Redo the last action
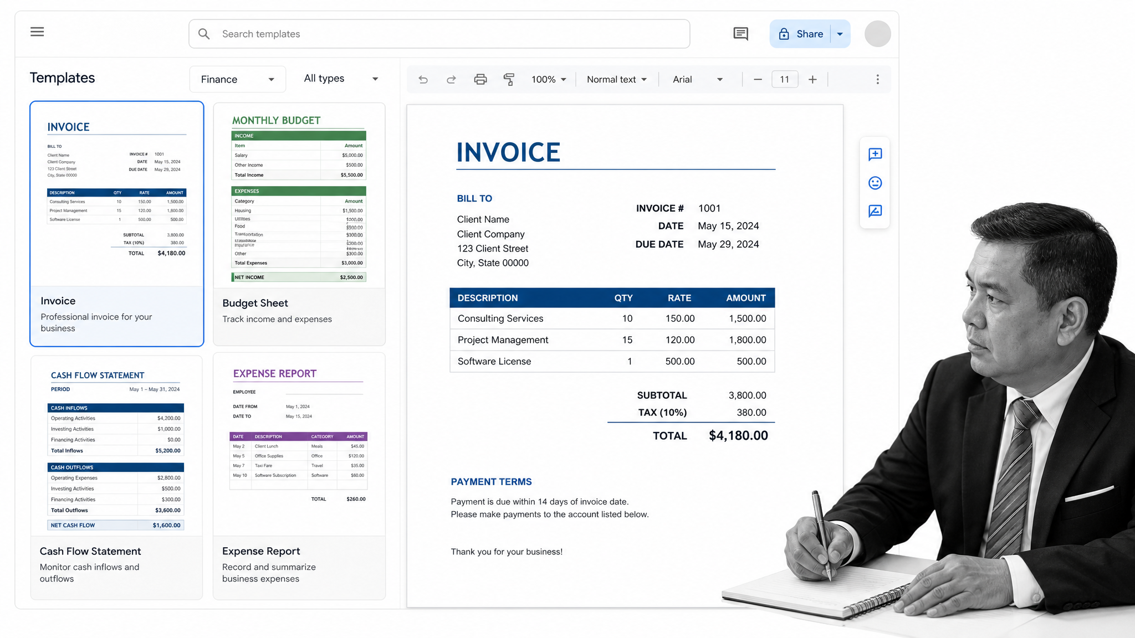The height and width of the screenshot is (638, 1135). click(x=452, y=79)
